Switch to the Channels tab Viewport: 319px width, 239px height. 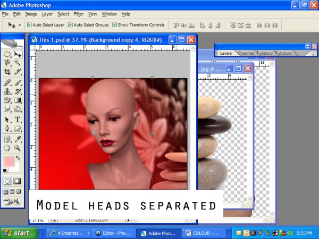(246, 53)
